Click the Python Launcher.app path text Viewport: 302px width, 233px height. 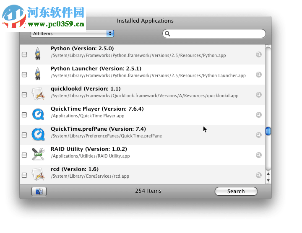point(148,75)
